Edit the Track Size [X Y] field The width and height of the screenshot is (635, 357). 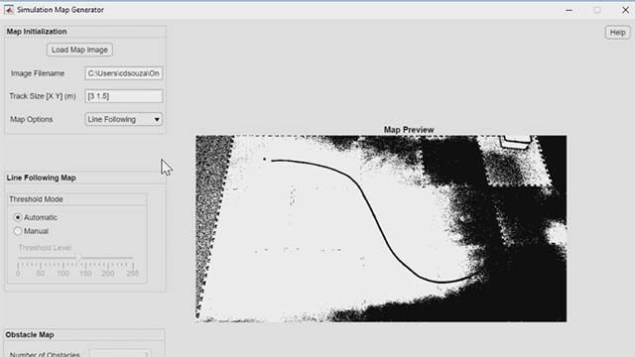(x=123, y=96)
